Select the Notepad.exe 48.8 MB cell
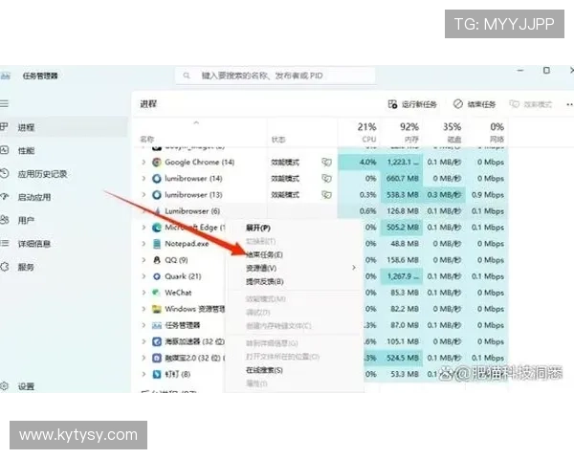 tap(402, 244)
